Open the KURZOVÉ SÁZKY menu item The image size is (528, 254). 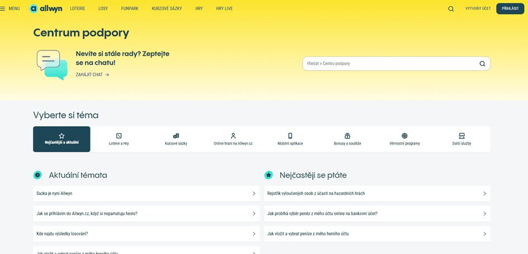(x=167, y=9)
